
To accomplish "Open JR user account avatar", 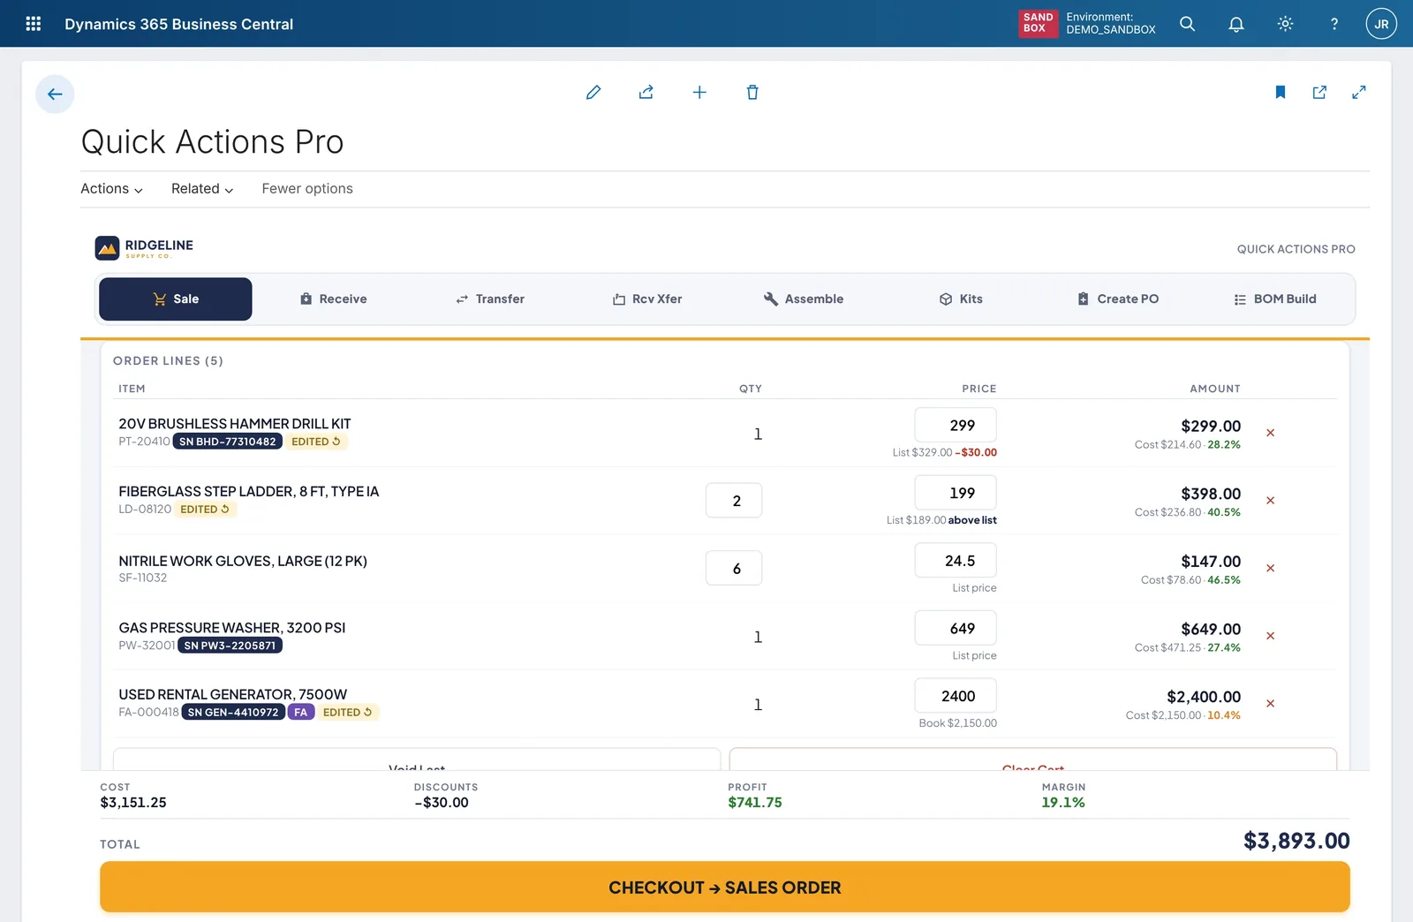I will 1381,24.
